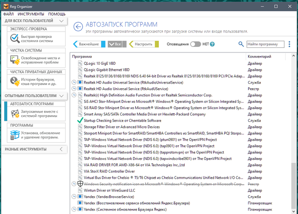Open the three-dot options menu
298x214 pixels.
point(289,44)
